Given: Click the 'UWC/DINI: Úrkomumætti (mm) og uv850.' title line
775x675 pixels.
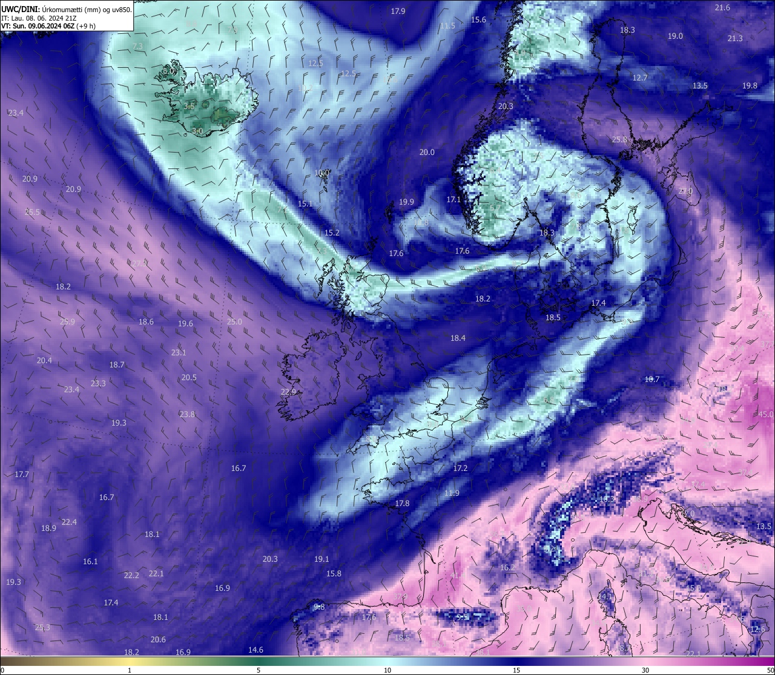Looking at the screenshot, I should click(67, 10).
